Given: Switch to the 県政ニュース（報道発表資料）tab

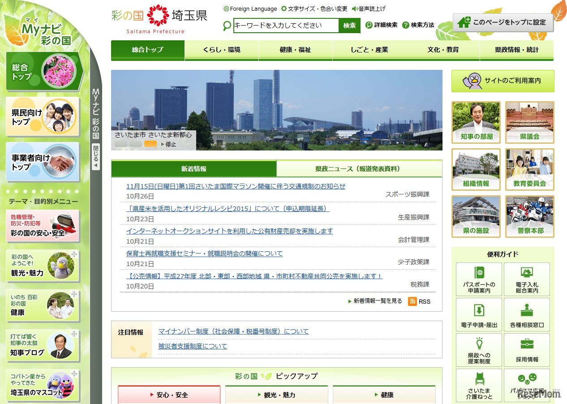Looking at the screenshot, I should click(x=359, y=169).
